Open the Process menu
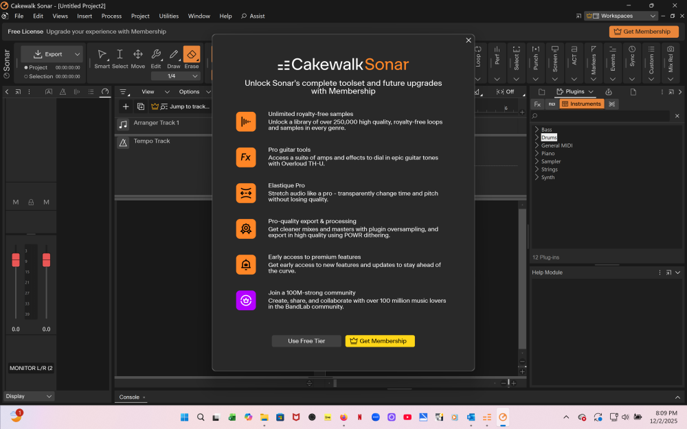Image resolution: width=687 pixels, height=429 pixels. pos(111,16)
